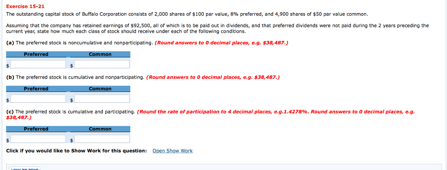Select the Common answer field in part (c)
The height and width of the screenshot is (170, 447).
102,139
